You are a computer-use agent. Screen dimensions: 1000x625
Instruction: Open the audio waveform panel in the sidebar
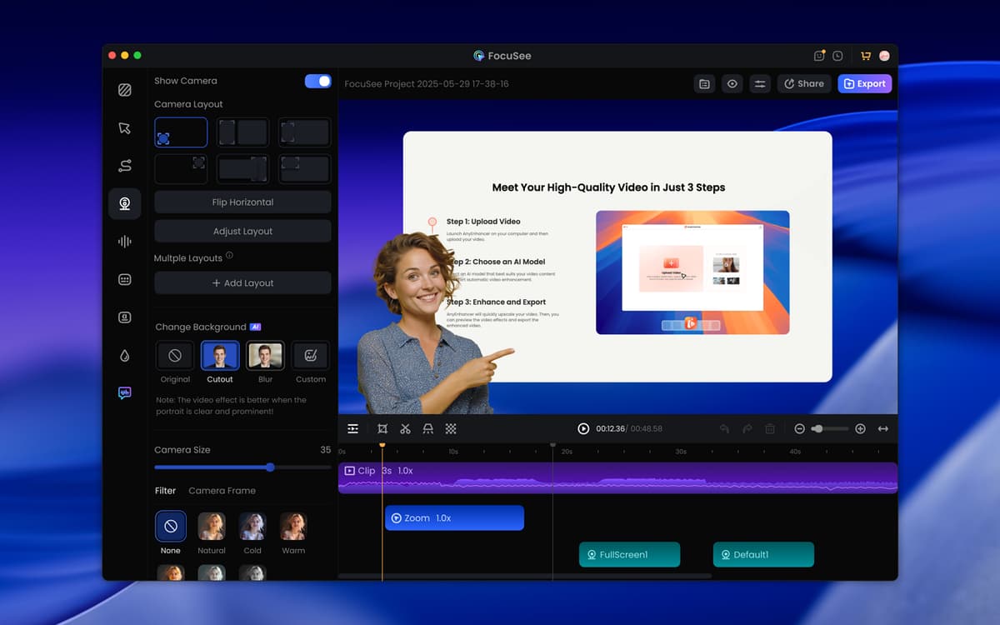click(x=124, y=242)
